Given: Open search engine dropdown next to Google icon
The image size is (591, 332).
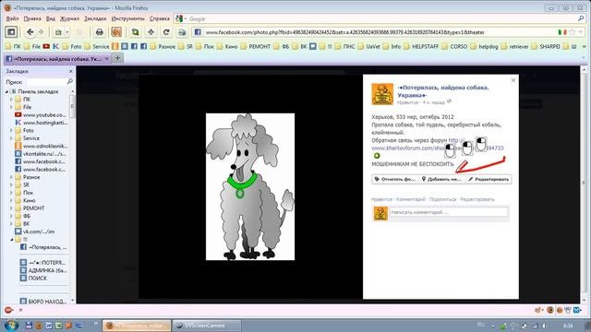Looking at the screenshot, I should [186, 18].
